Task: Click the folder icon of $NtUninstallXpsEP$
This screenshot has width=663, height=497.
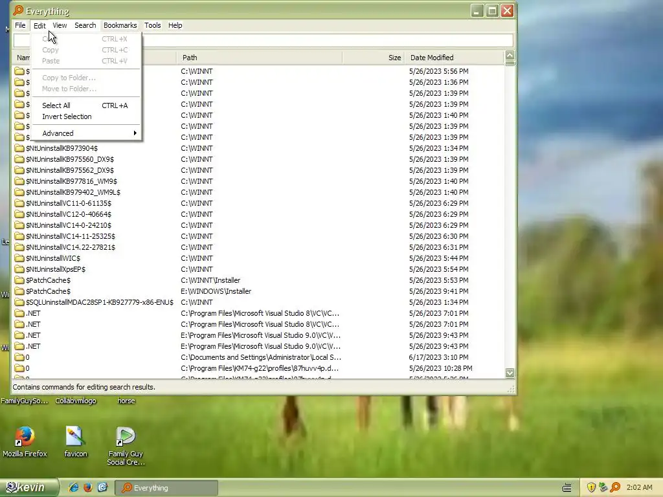Action: point(19,269)
